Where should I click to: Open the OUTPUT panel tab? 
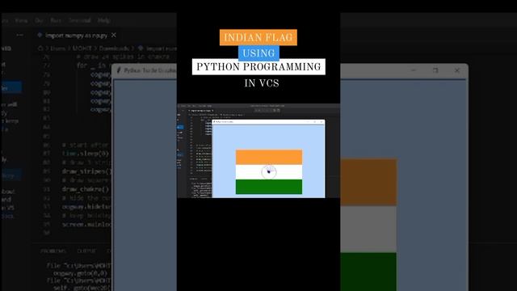[86, 251]
